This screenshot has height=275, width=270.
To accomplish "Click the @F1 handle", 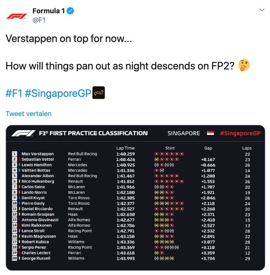I will coord(39,21).
